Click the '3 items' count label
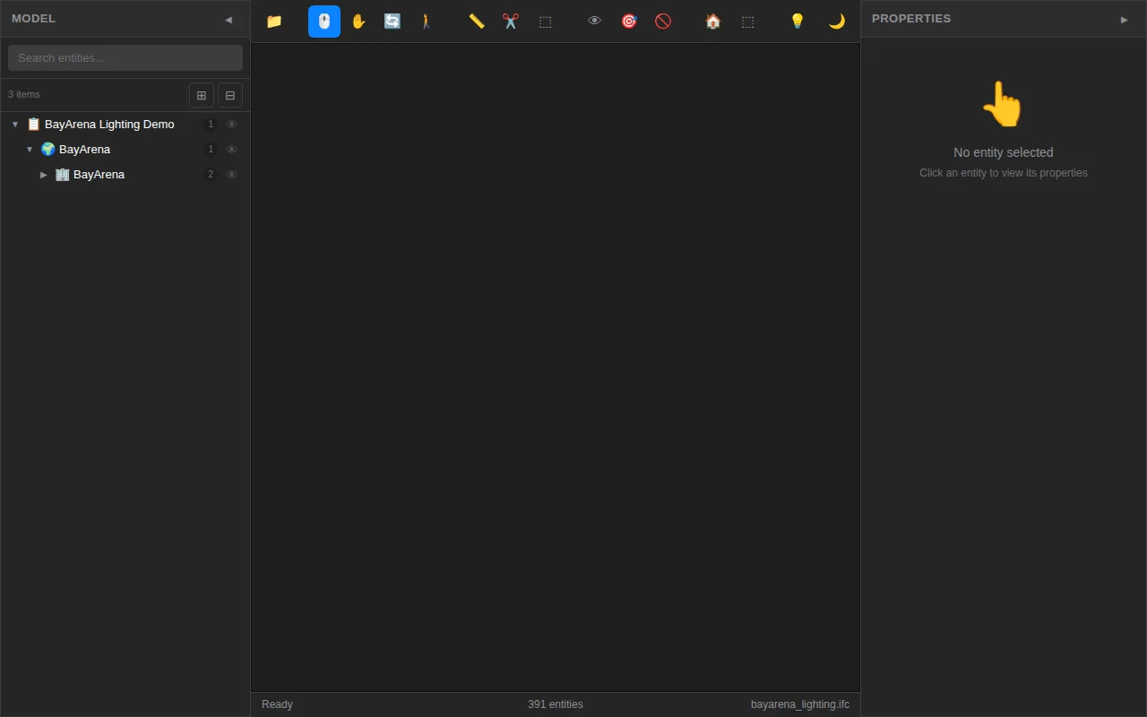The height and width of the screenshot is (717, 1147). (24, 94)
